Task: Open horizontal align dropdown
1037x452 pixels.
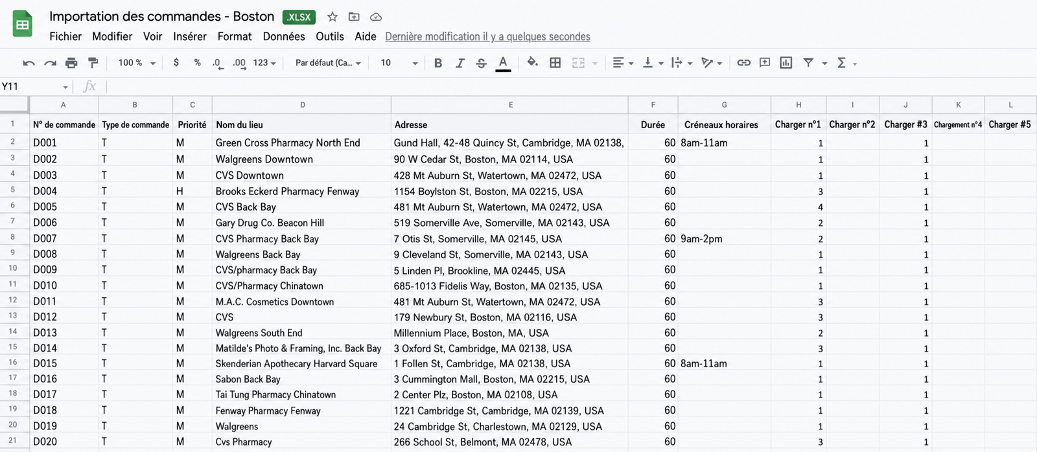Action: [x=622, y=63]
